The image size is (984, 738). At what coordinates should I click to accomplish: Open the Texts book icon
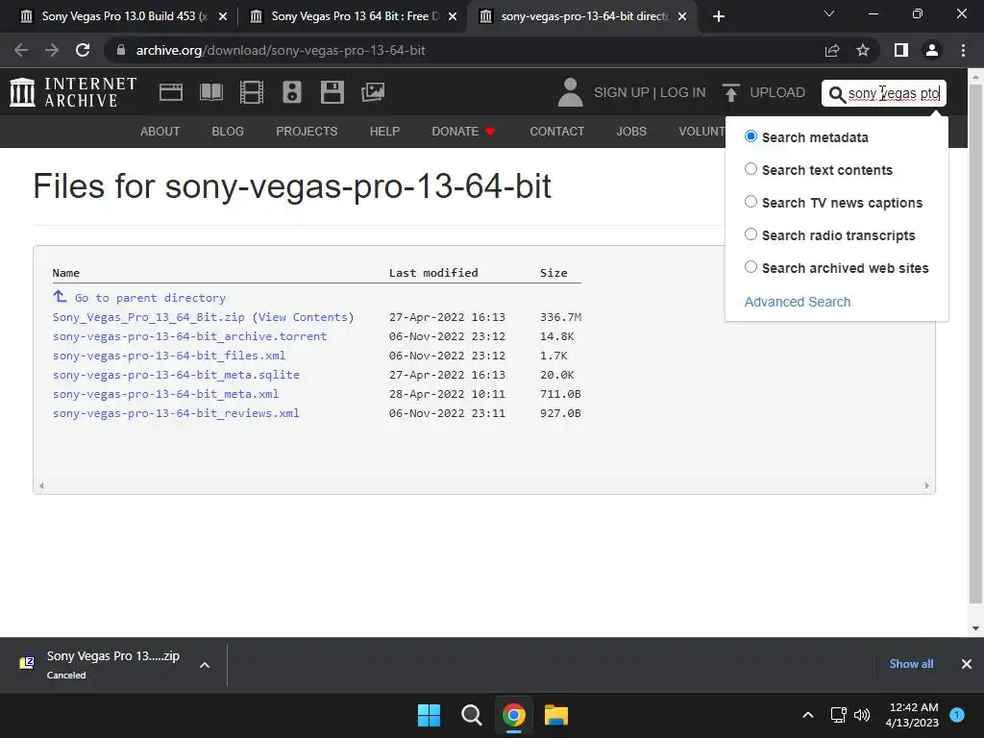(x=210, y=92)
